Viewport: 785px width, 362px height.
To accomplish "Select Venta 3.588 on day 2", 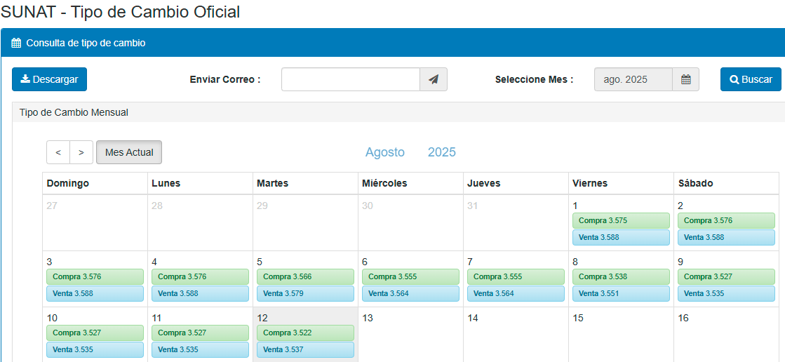I will click(727, 237).
